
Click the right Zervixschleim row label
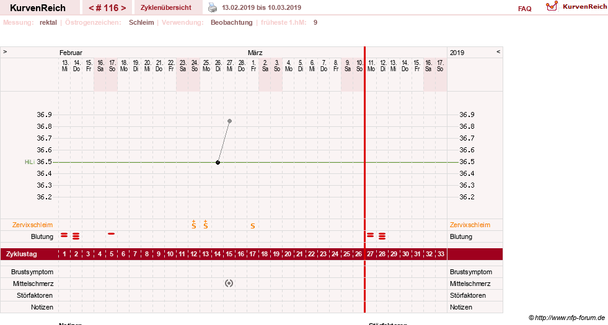tap(470, 225)
